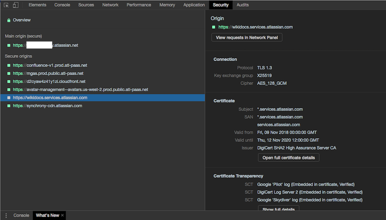386x220 pixels.
Task: Open the Memory tab
Action: (x=167, y=5)
